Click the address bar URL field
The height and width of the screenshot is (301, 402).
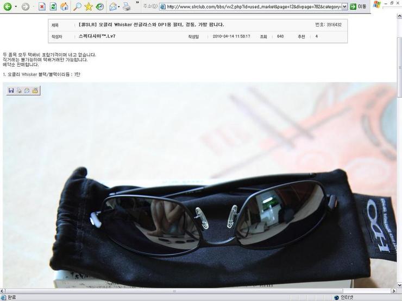(x=250, y=7)
